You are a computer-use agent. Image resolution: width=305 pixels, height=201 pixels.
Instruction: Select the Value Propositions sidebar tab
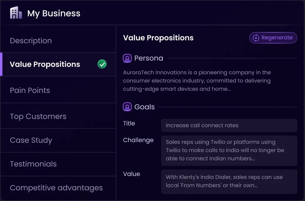coord(58,64)
